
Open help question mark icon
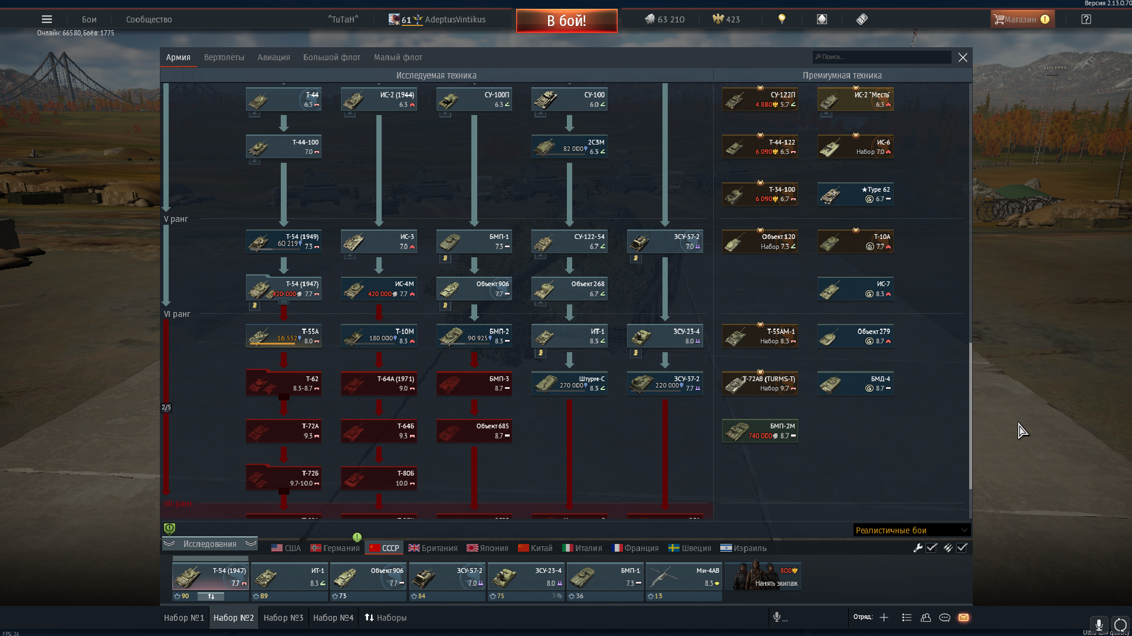point(1086,19)
